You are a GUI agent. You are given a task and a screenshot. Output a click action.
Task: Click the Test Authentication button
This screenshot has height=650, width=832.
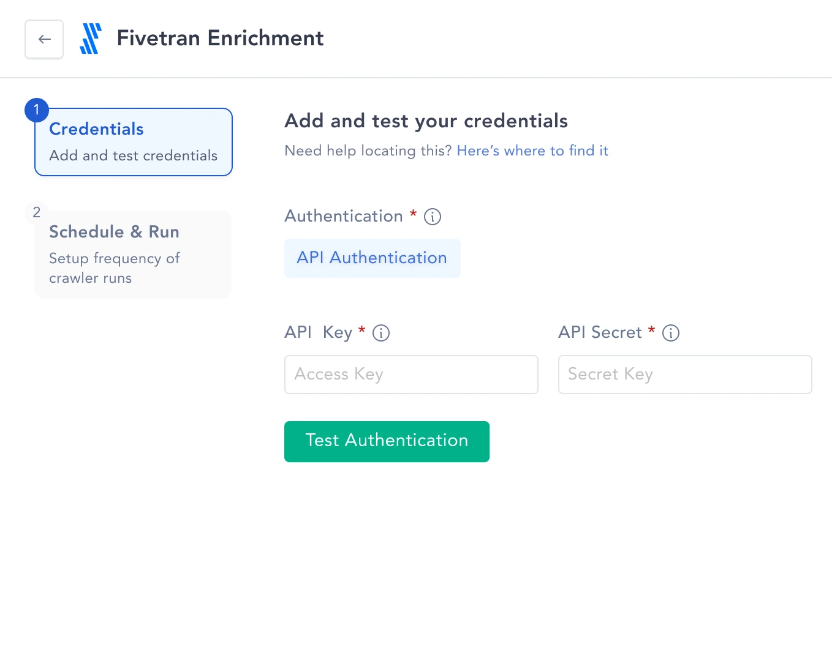(387, 441)
